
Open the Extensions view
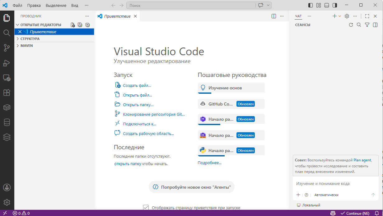[x=7, y=92]
